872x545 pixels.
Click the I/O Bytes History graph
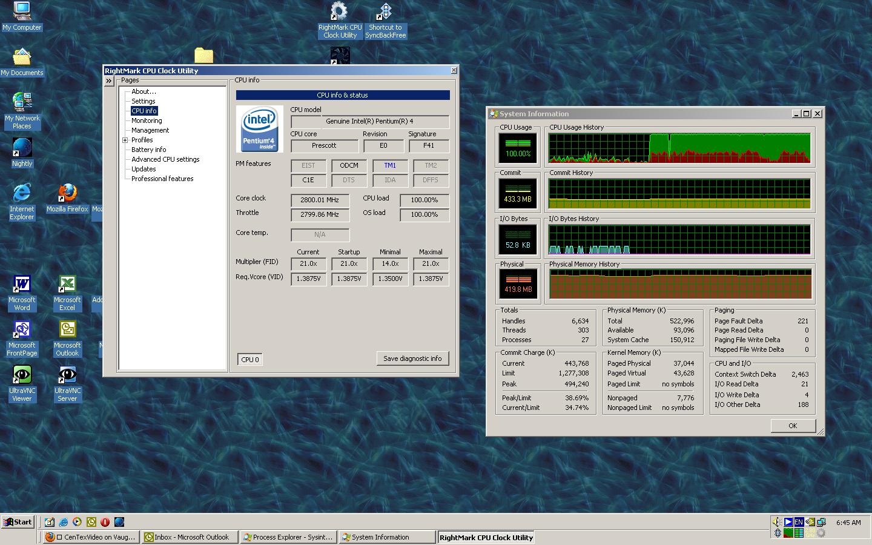tap(679, 240)
